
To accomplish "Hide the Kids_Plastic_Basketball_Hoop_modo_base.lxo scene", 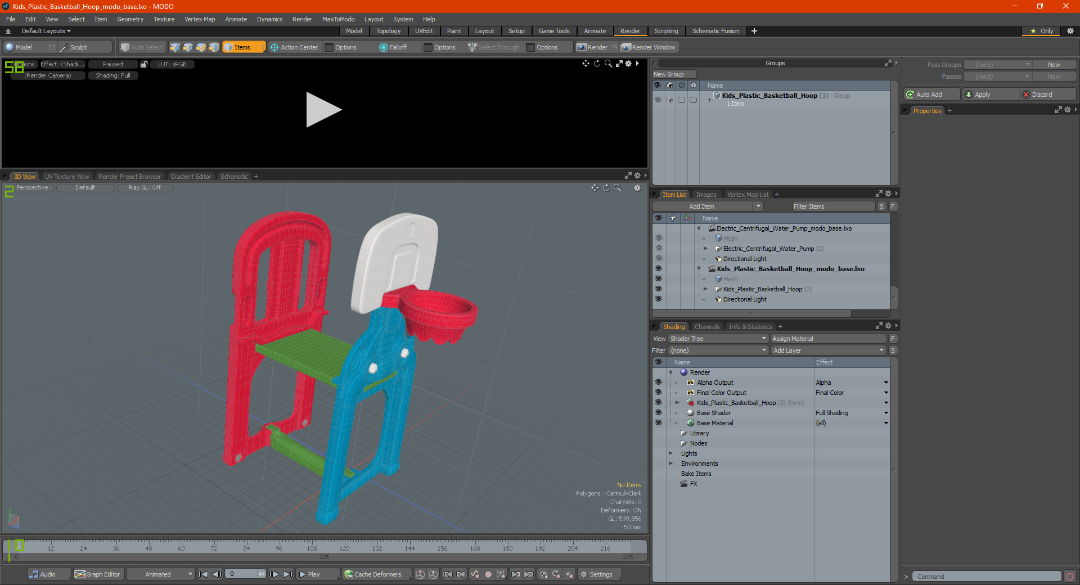I will tap(659, 269).
